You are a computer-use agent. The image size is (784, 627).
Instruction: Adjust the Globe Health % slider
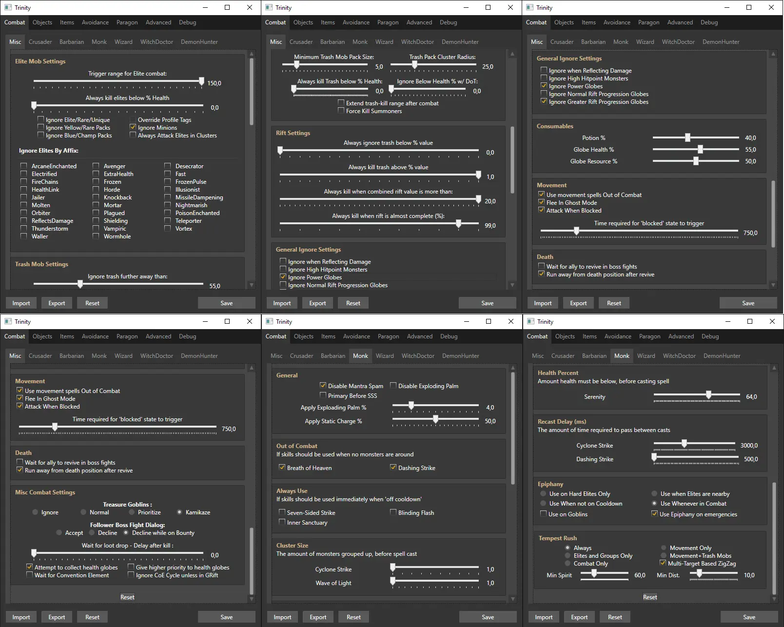696,149
